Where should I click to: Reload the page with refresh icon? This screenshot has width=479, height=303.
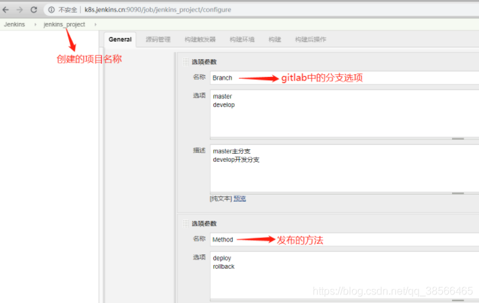pyautogui.click(x=34, y=10)
